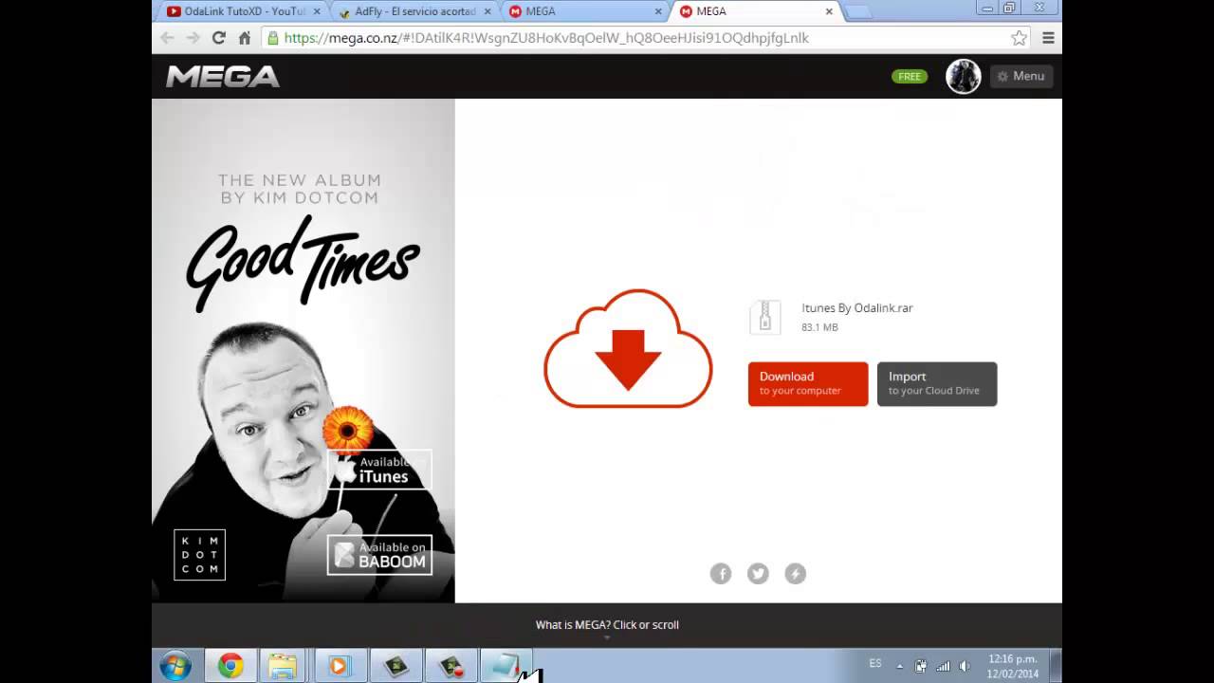Click the lightning bolt round icon
Image resolution: width=1214 pixels, height=683 pixels.
pyautogui.click(x=795, y=573)
